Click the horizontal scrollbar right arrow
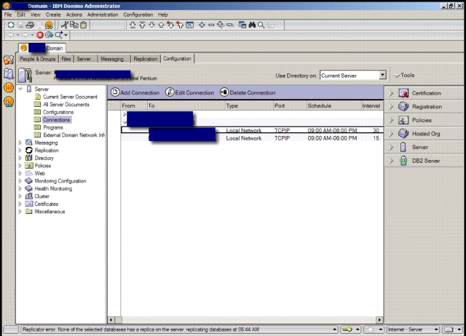This screenshot has height=336, width=466. (379, 320)
